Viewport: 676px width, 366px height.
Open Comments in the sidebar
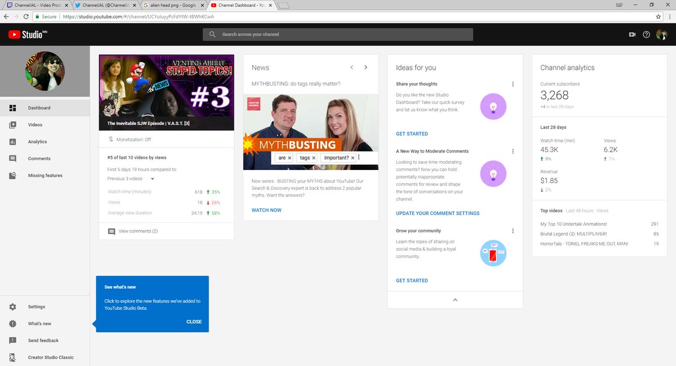45,159
